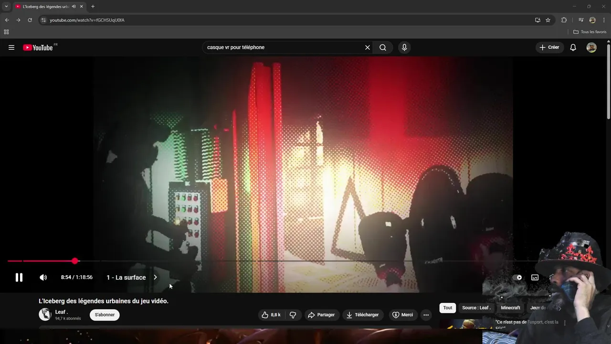Click the Merci button
This screenshot has width=611, height=344.
403,315
